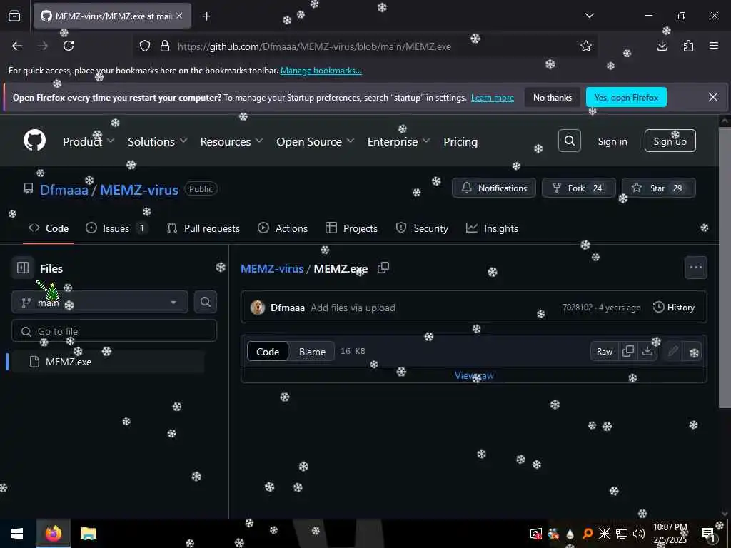This screenshot has height=548, width=731.
Task: Open the Pull requests tab
Action: [203, 228]
